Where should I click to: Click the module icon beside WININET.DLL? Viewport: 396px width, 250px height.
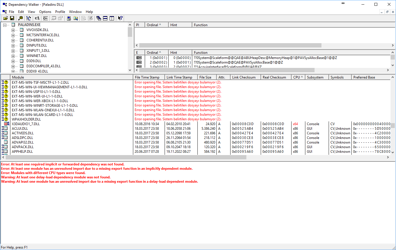coord(22,56)
